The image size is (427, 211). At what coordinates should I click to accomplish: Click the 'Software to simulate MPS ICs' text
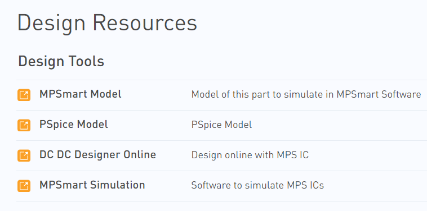click(x=257, y=186)
